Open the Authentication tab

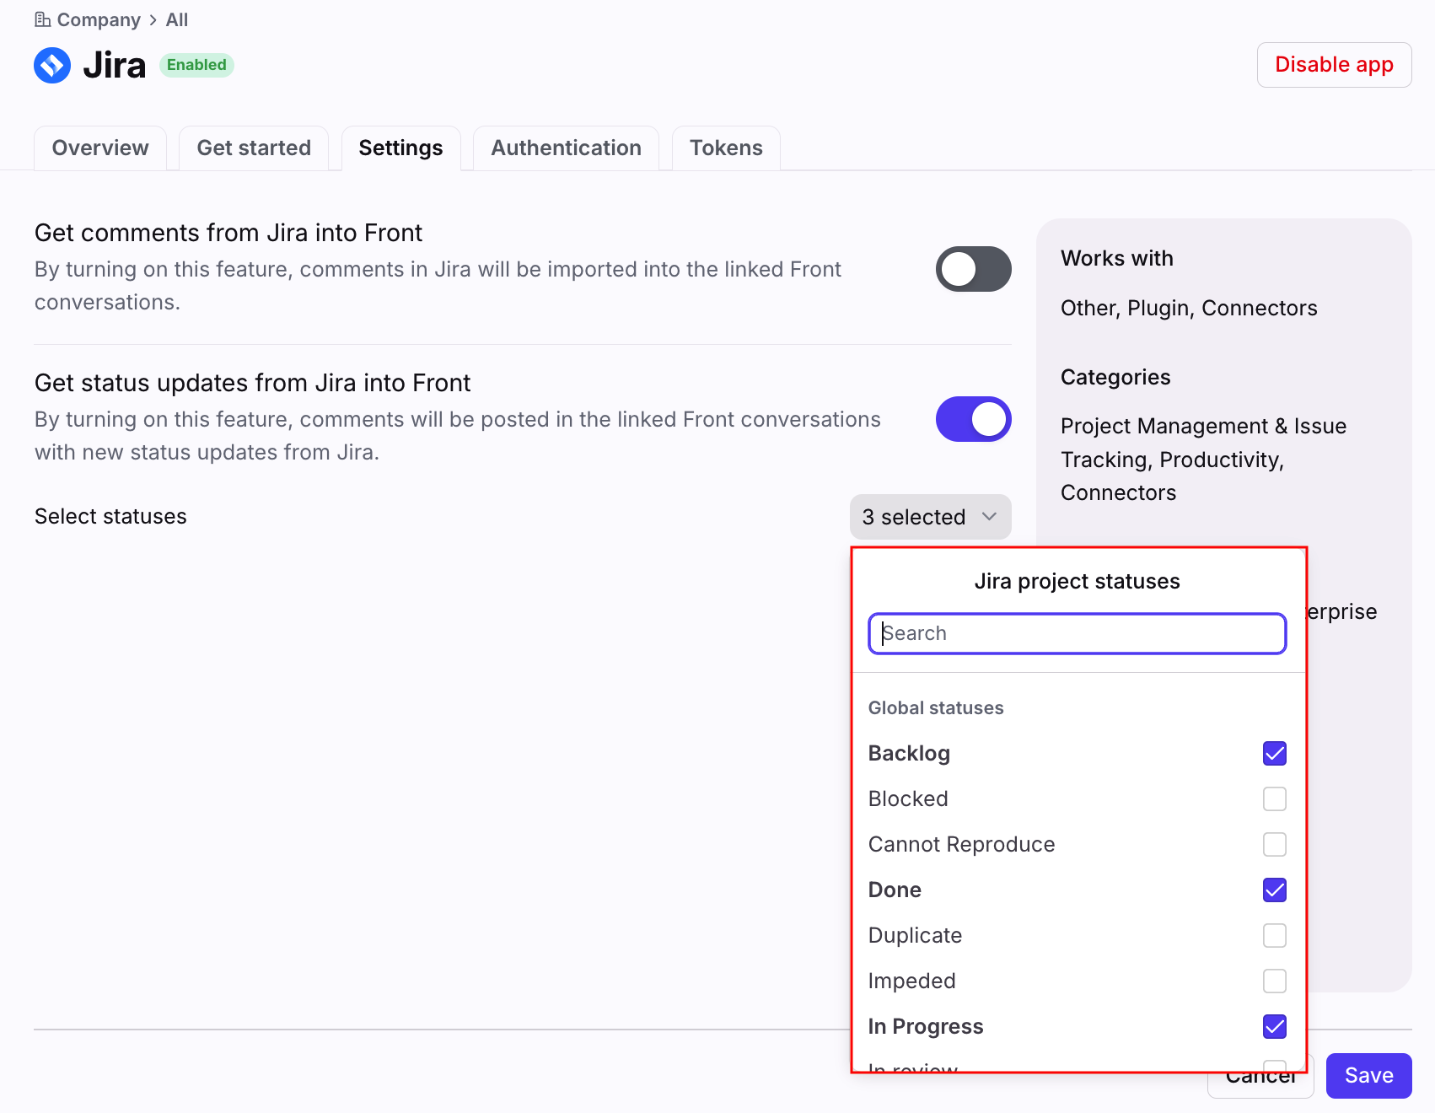click(x=566, y=148)
